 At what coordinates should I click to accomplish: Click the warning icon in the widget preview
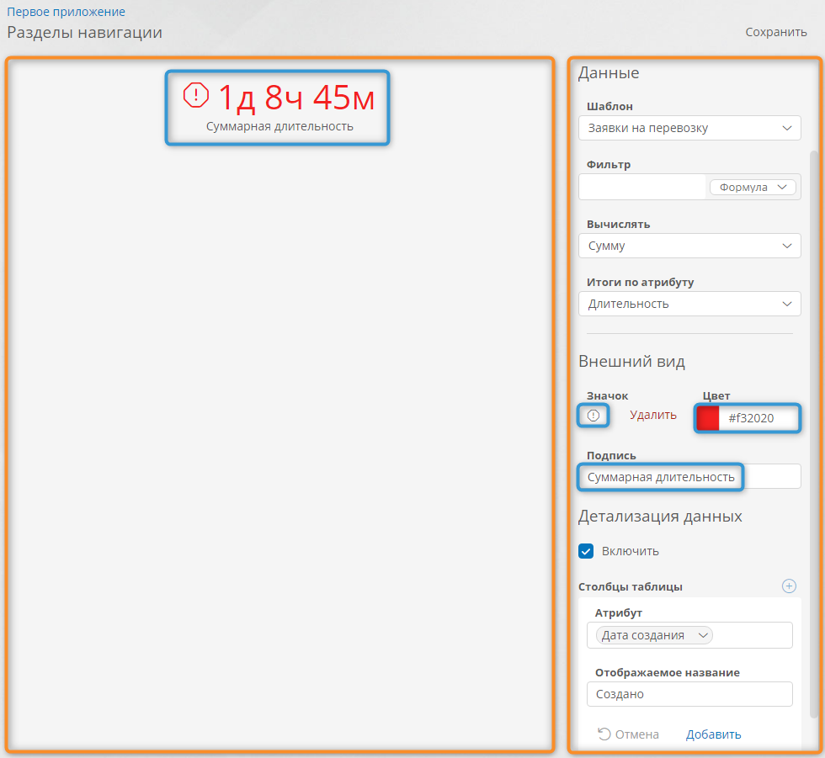pos(195,95)
